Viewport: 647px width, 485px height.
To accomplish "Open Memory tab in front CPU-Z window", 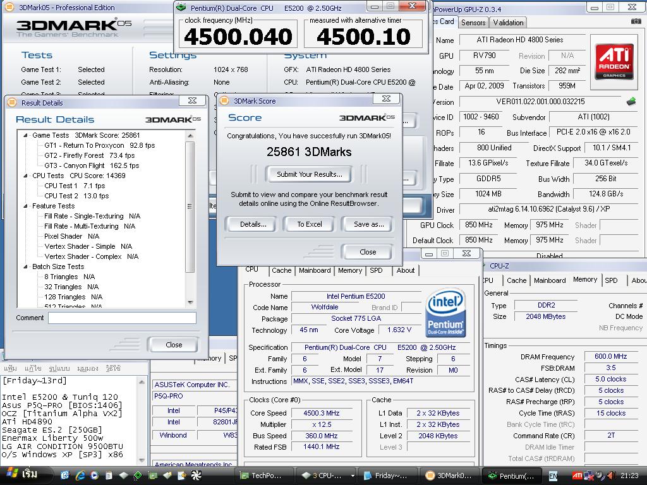I will point(350,270).
